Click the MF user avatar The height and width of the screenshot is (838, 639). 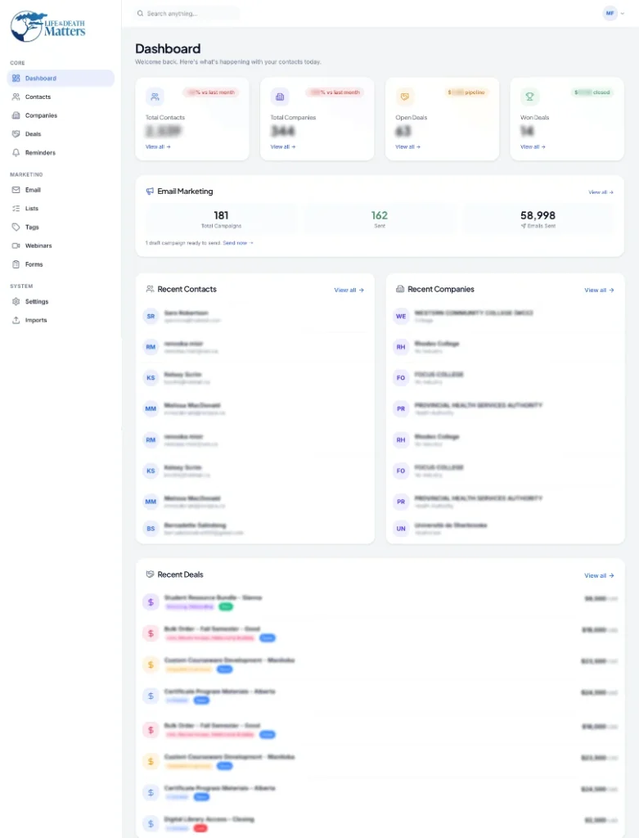coord(610,13)
